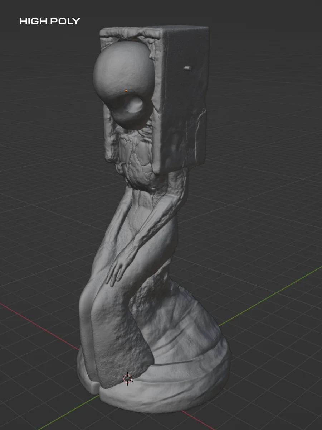
Task: Click the 3D cursor at the statue base
Action: [128, 378]
